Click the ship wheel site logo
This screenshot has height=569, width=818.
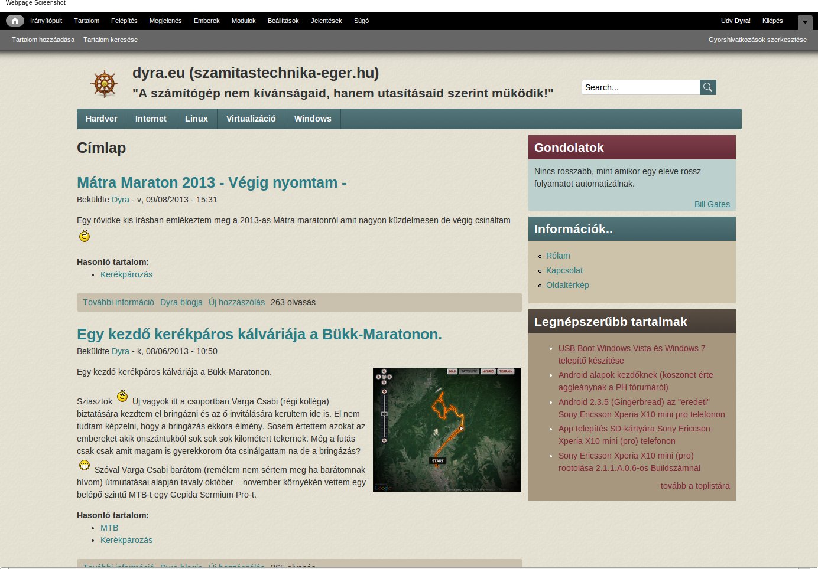pyautogui.click(x=105, y=84)
